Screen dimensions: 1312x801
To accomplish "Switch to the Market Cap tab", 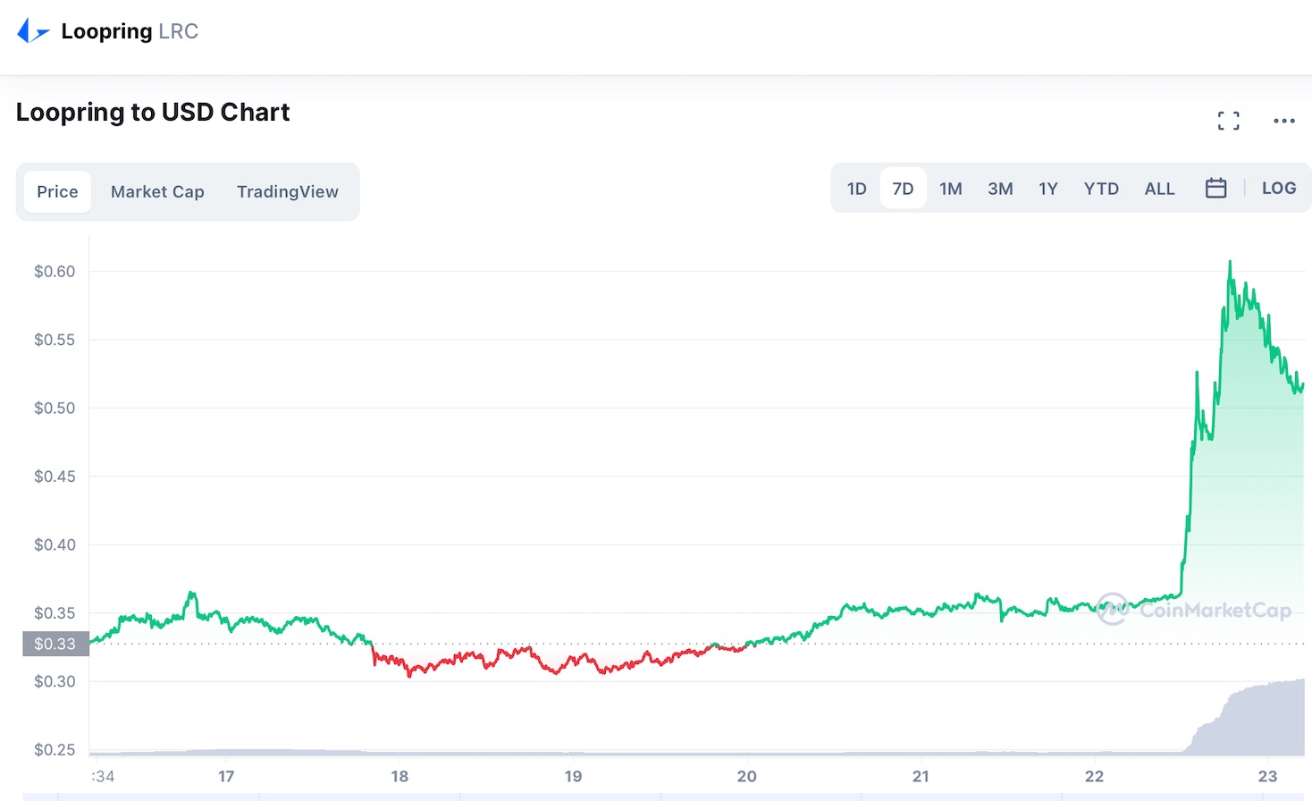I will click(x=157, y=191).
